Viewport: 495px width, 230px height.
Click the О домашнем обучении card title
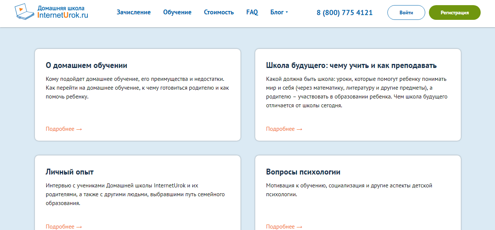(x=86, y=65)
